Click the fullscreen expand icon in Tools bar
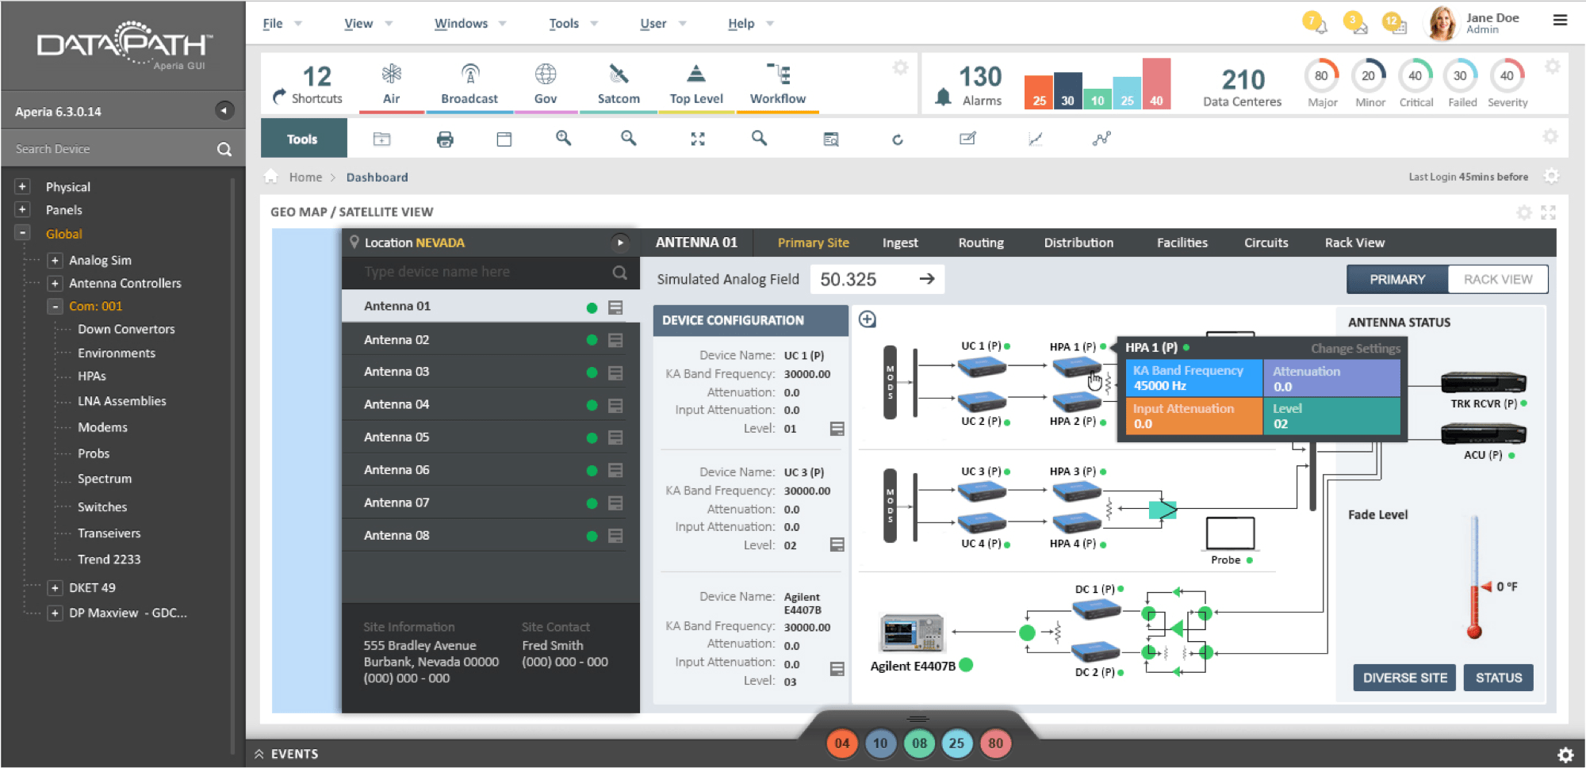The height and width of the screenshot is (768, 1586). click(x=696, y=138)
